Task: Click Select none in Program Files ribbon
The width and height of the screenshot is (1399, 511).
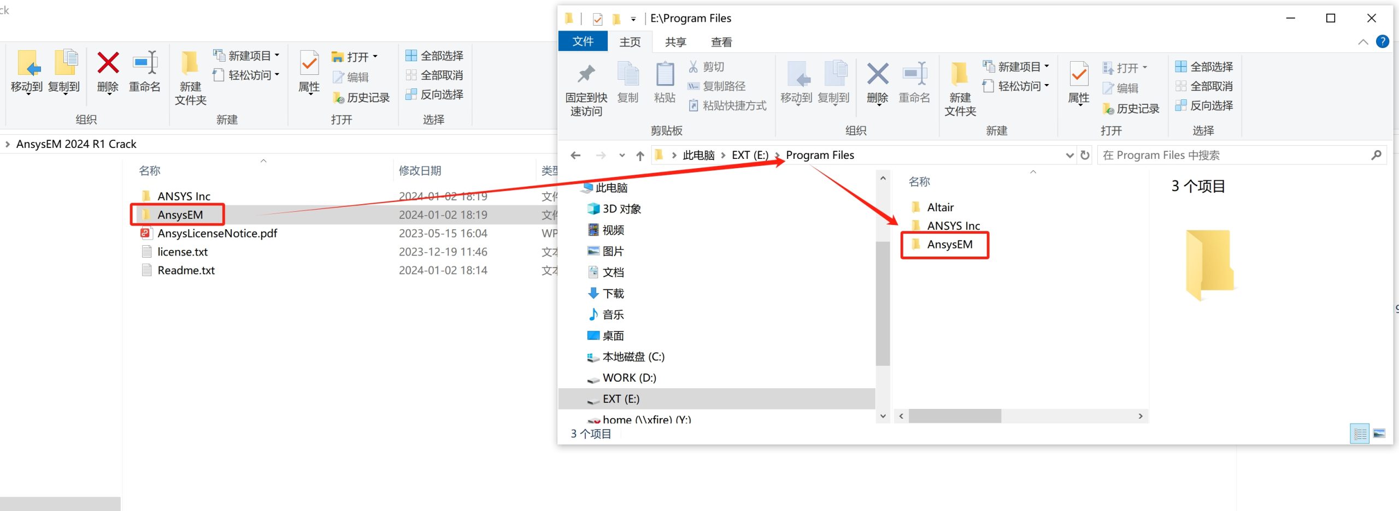Action: 1204,86
